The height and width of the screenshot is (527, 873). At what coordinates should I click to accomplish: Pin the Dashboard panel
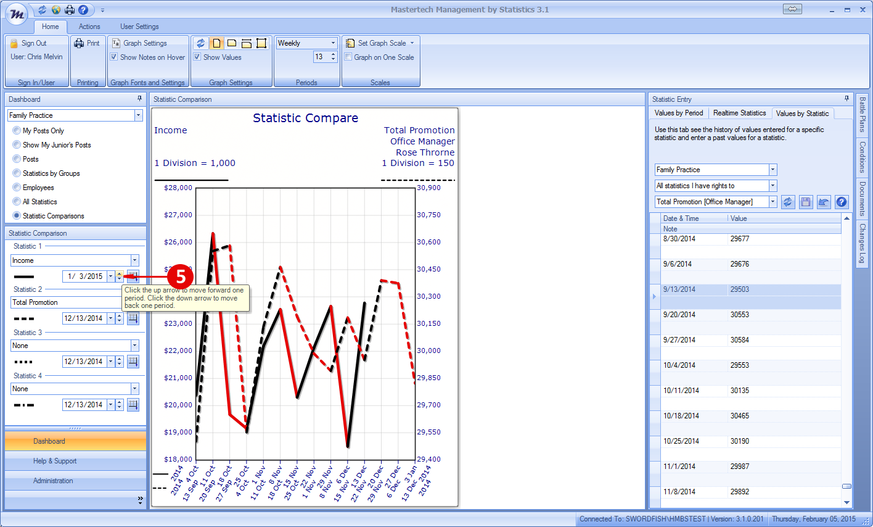click(140, 99)
